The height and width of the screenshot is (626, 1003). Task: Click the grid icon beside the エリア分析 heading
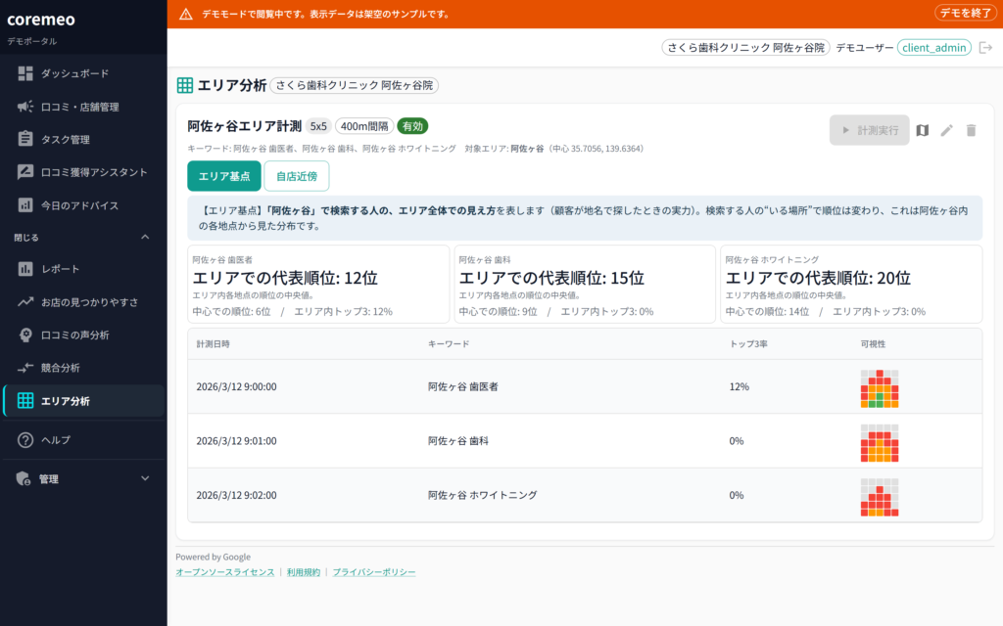[185, 85]
